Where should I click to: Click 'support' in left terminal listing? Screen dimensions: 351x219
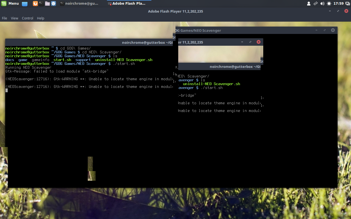[83, 60]
